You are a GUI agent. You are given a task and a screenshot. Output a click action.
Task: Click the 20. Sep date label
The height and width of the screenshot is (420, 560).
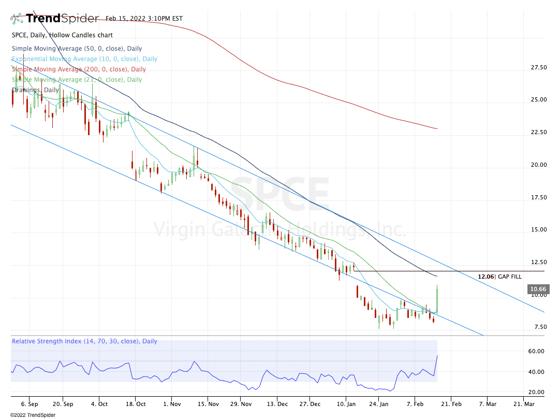pos(63,404)
